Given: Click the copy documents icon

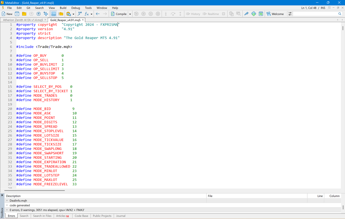Looking at the screenshot, I should click(232, 14).
